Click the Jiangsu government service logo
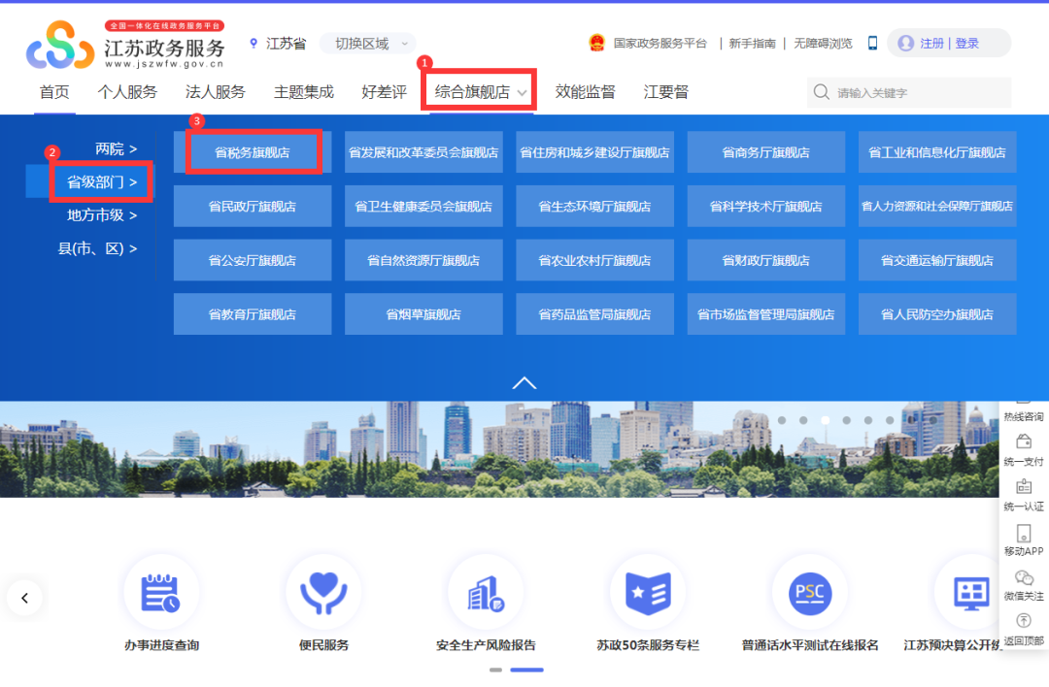The width and height of the screenshot is (1049, 687). 125,45
